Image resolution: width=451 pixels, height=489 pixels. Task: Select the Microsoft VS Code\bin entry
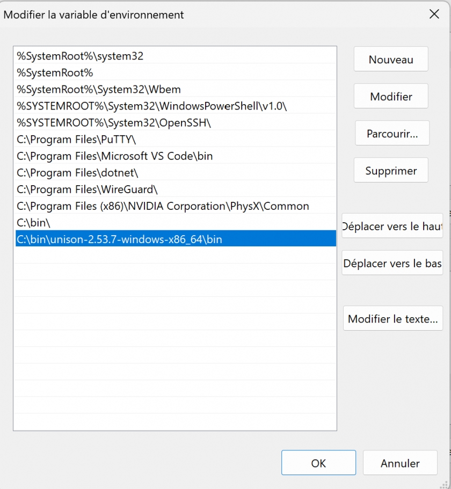coord(176,156)
